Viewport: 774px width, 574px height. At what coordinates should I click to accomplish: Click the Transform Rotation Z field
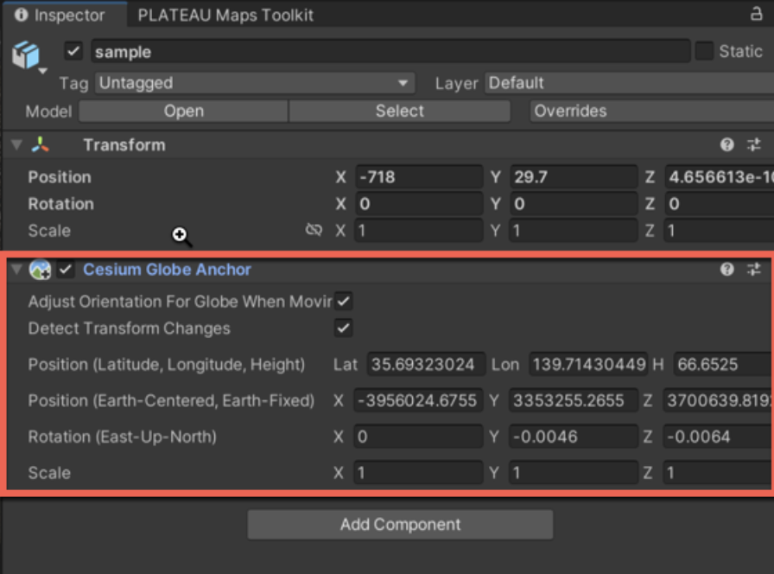(720, 203)
